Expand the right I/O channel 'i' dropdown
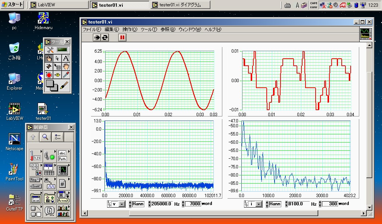Screen dimensions: 382x224 tap(259, 204)
